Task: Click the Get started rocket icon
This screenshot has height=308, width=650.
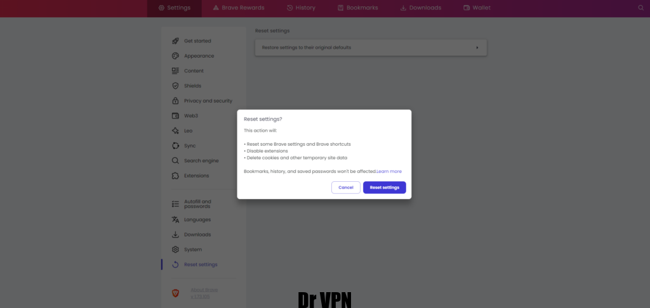Action: [x=175, y=41]
